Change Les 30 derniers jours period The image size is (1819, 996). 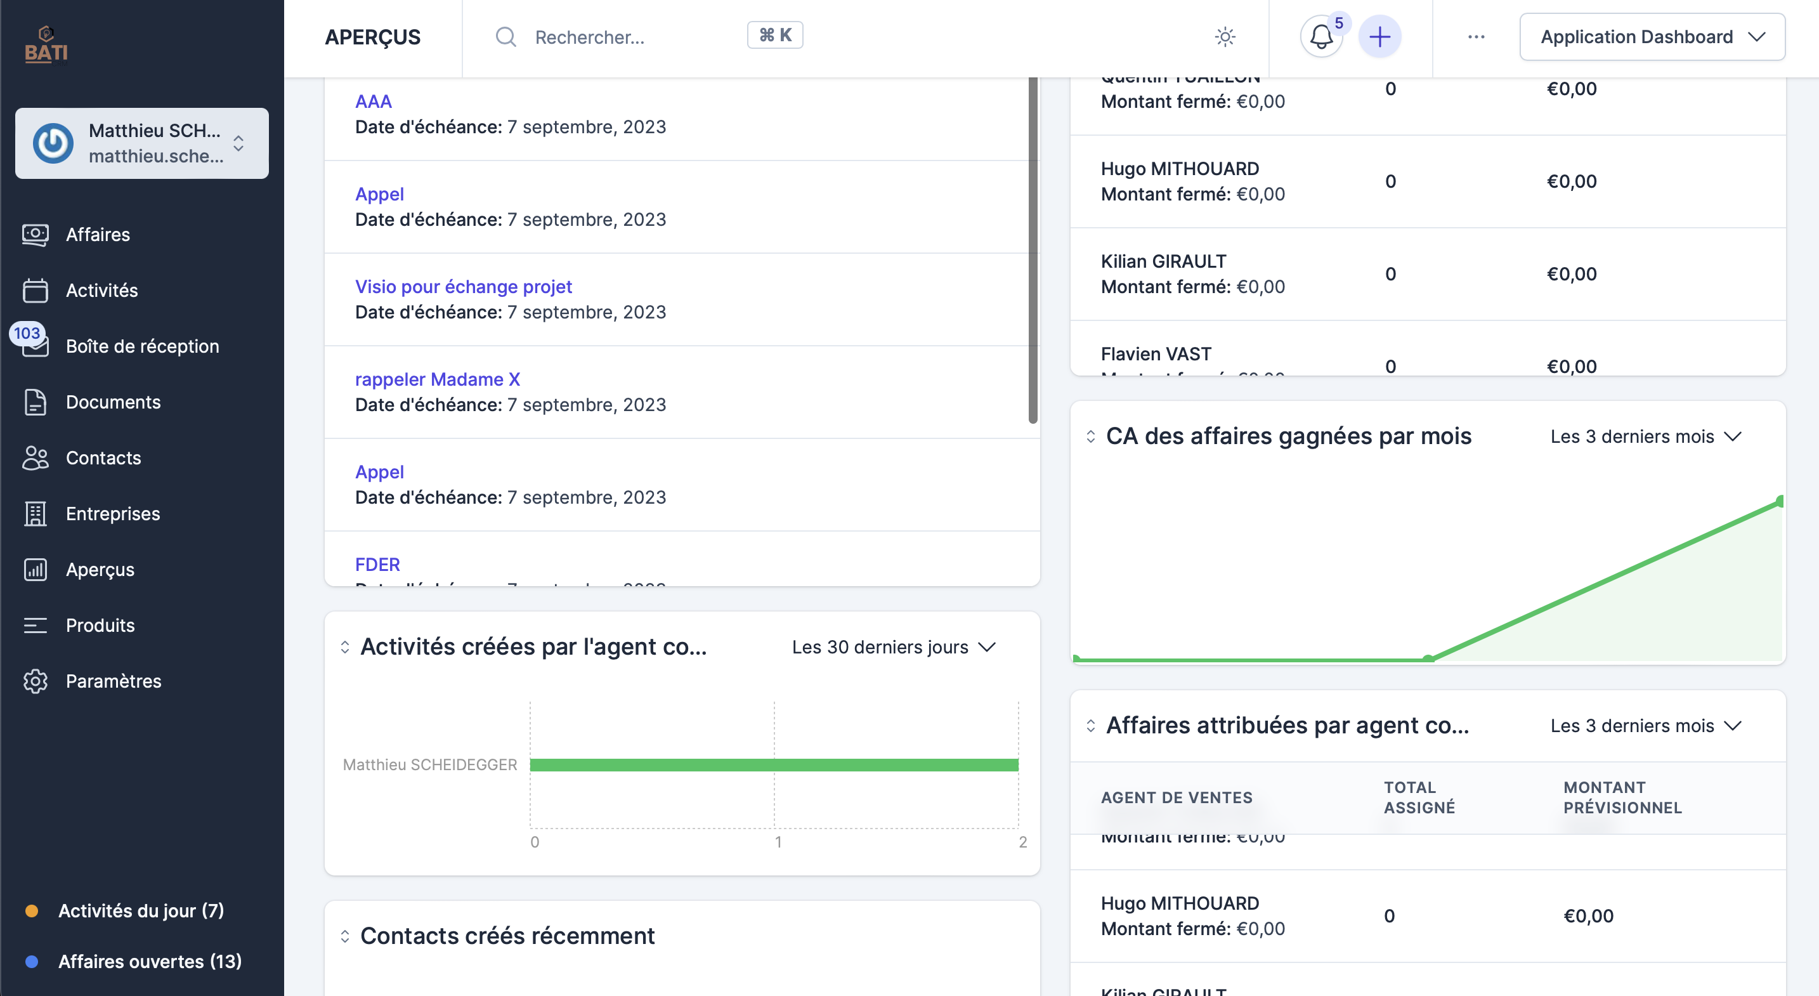[892, 647]
